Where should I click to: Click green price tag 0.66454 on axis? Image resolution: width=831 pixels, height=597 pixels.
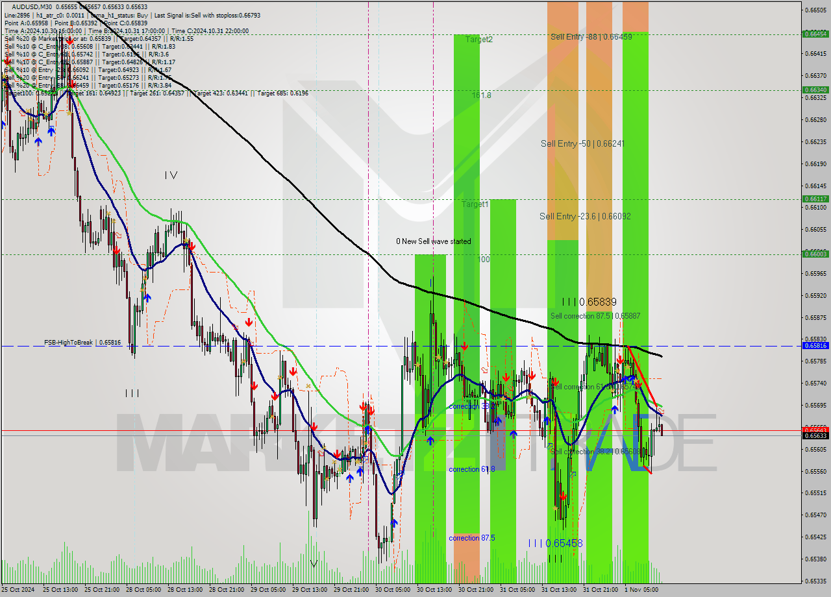point(815,34)
